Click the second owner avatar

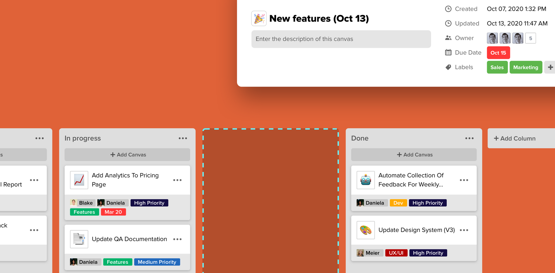point(505,38)
